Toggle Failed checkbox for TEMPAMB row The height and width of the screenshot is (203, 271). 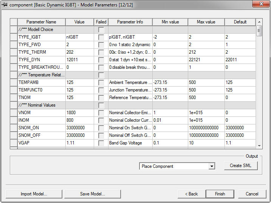pos(101,82)
